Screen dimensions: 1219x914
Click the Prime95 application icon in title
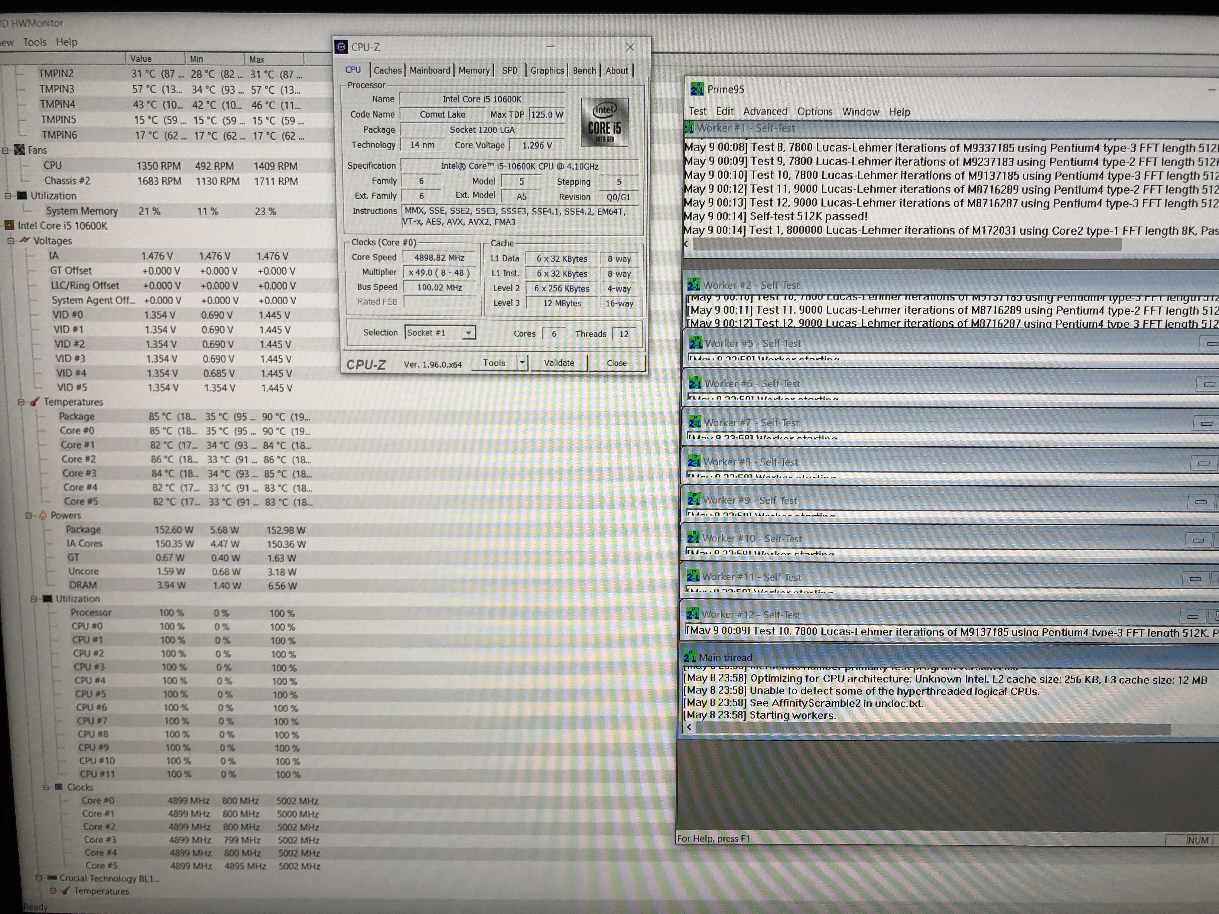(x=697, y=89)
